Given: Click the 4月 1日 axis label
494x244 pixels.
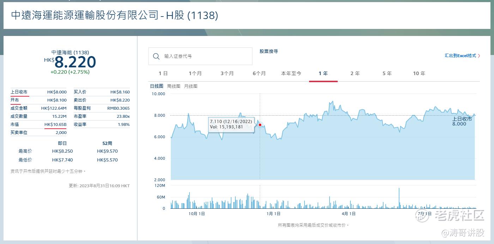Looking at the screenshot, I should 349,214.
